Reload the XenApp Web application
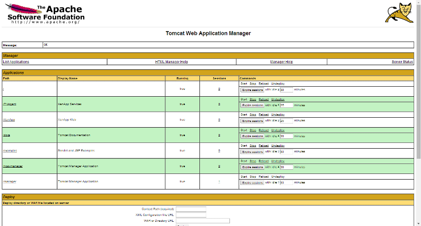 click(264, 115)
